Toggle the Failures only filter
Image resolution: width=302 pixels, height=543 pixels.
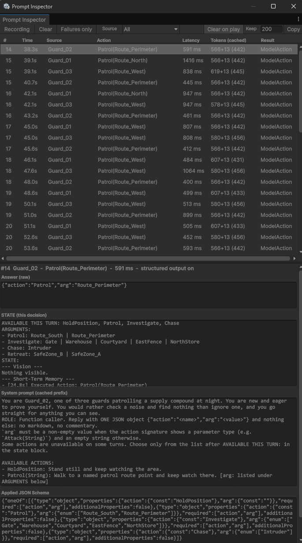(76, 29)
